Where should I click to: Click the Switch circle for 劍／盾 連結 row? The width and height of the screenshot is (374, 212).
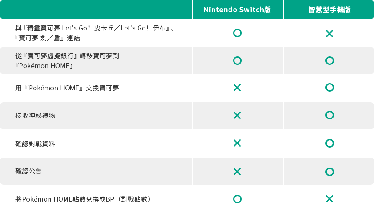coord(237,33)
